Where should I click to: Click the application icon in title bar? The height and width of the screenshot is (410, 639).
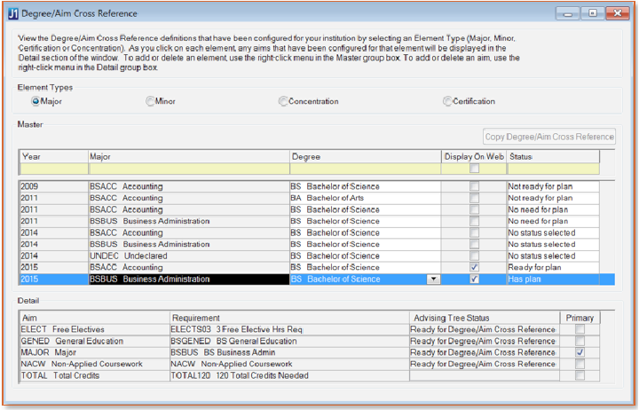(x=12, y=13)
